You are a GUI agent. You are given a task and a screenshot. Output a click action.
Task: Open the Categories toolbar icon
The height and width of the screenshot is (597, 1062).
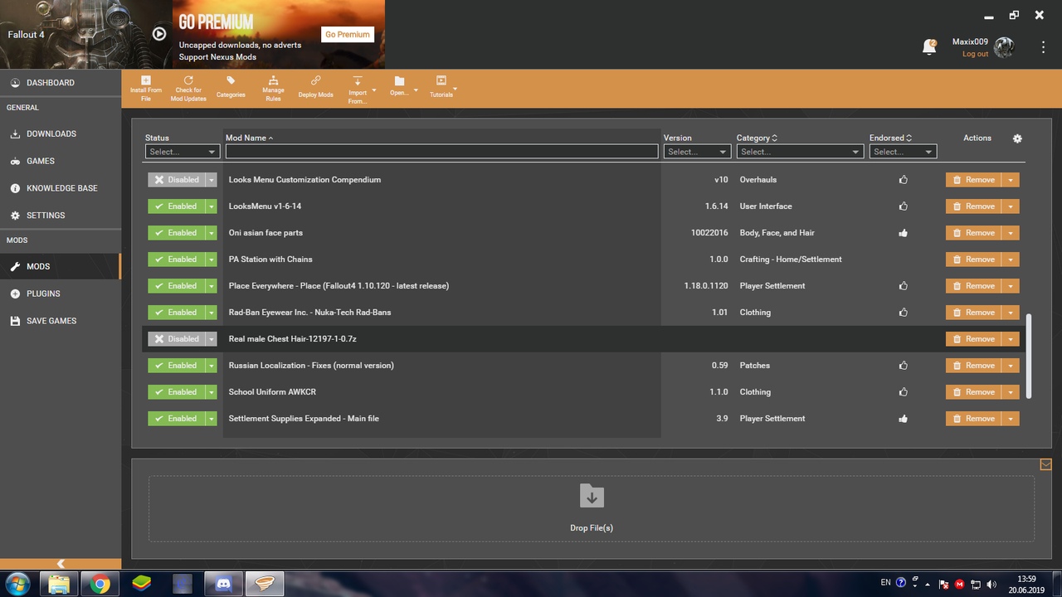point(231,81)
